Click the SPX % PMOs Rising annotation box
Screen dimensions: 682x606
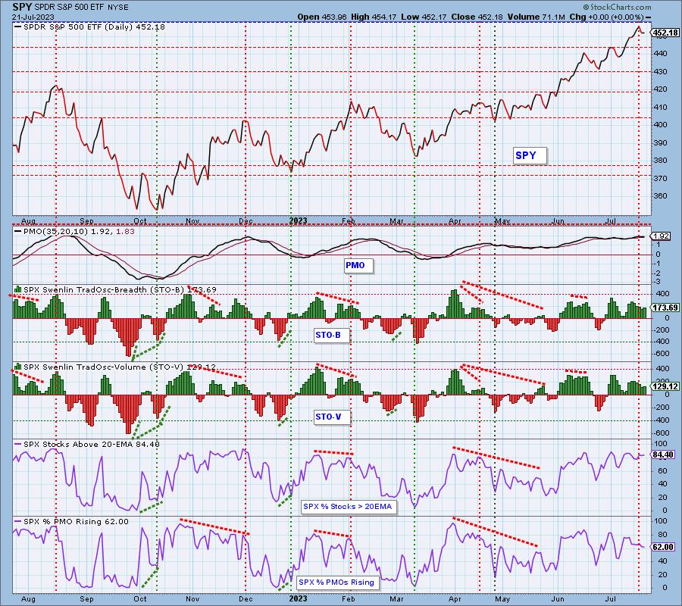pos(336,582)
